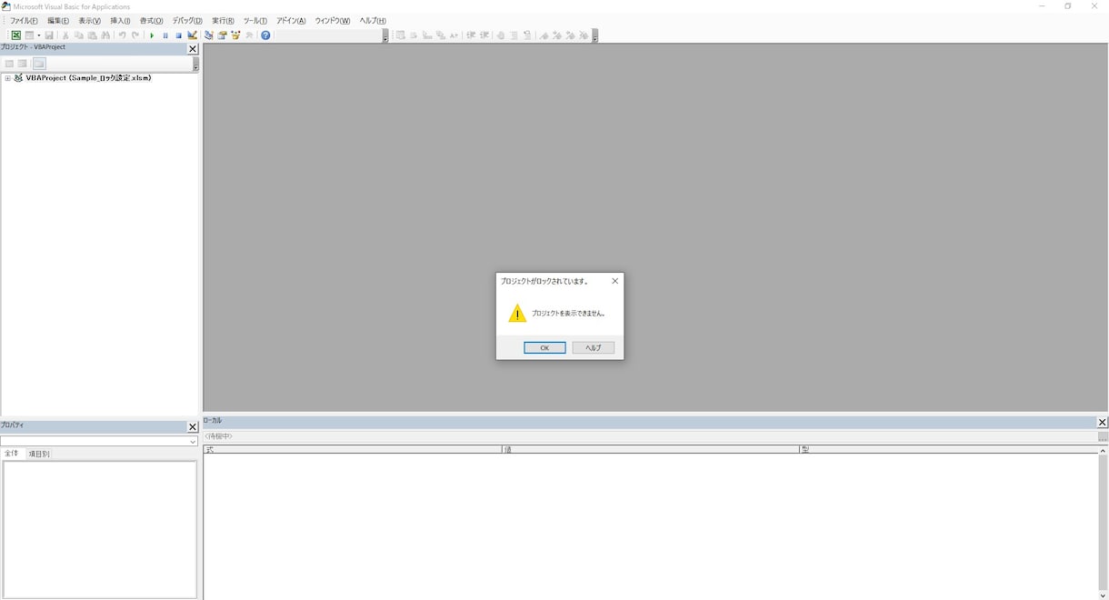Confirm the dialog with OK

click(545, 348)
